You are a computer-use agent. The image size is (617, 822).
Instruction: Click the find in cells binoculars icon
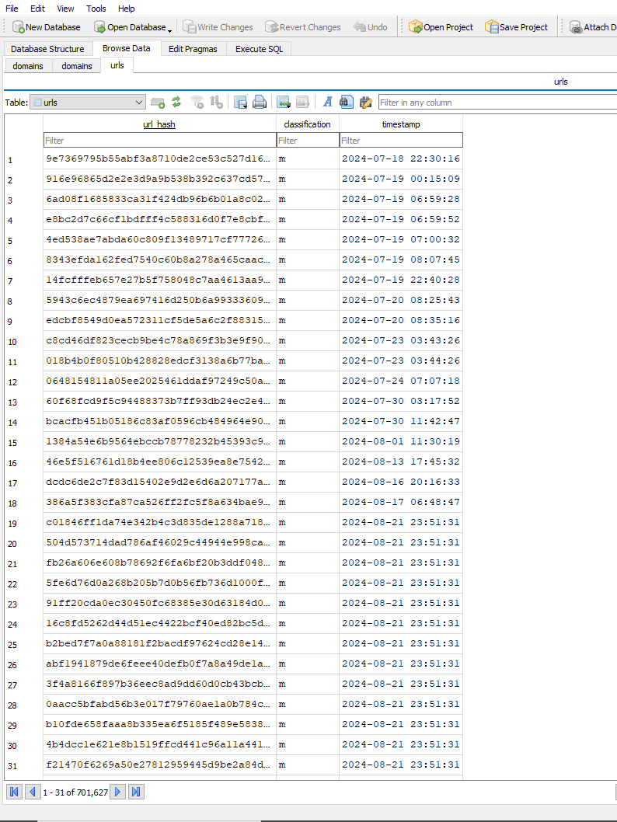tap(347, 103)
